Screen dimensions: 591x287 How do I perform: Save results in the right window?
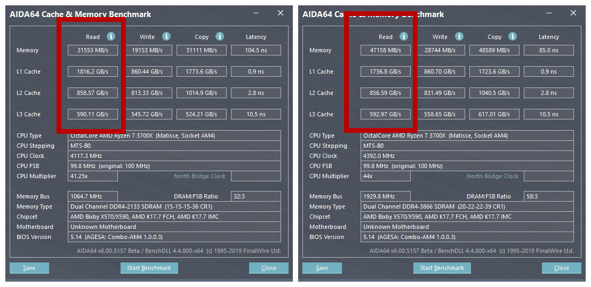coord(322,268)
